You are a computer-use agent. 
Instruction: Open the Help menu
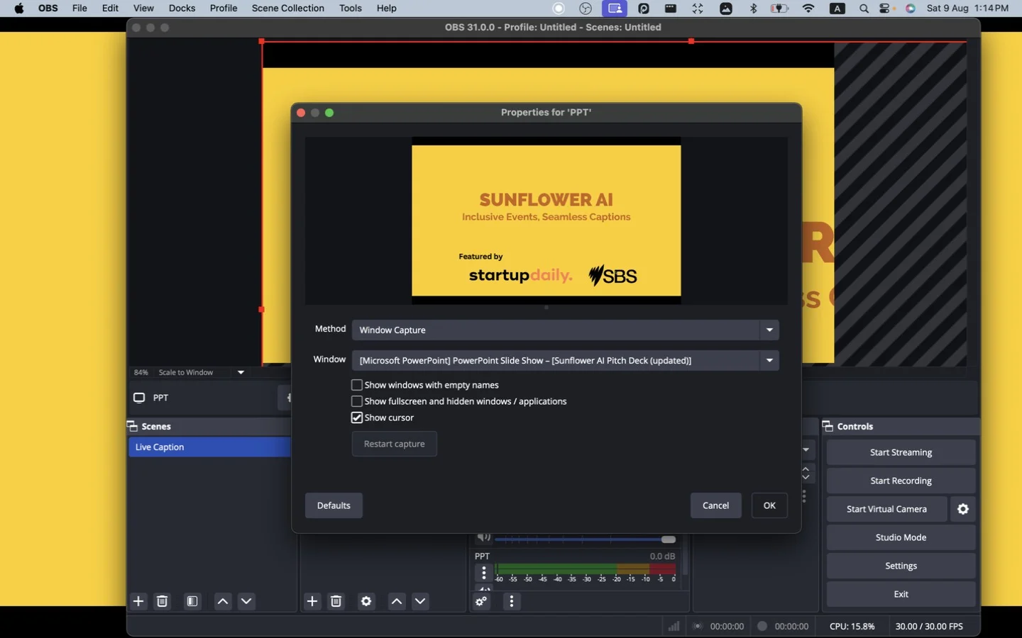(x=387, y=9)
